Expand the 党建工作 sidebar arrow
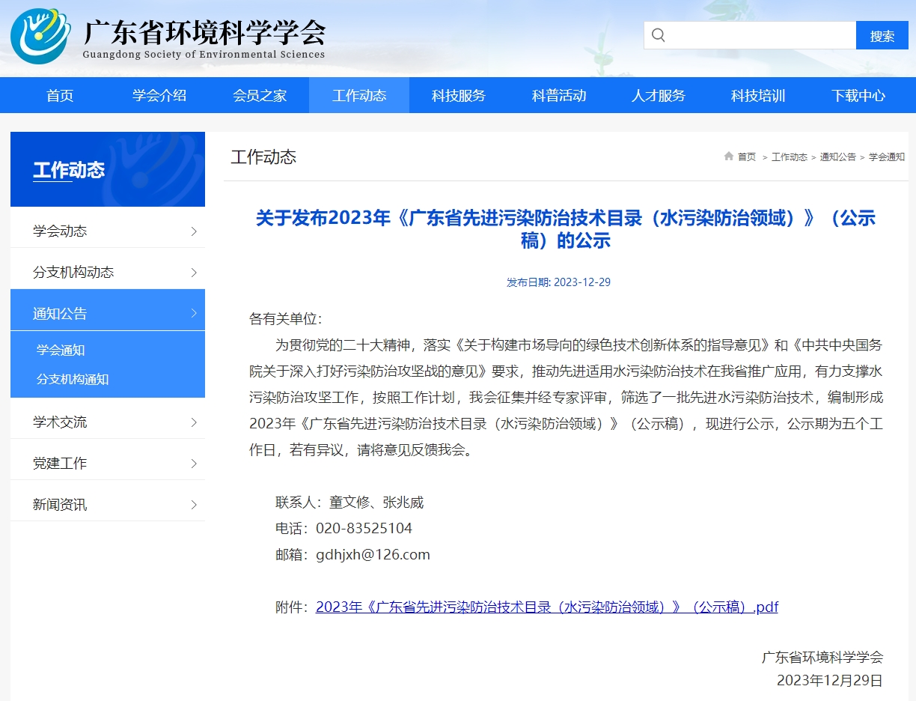916x701 pixels. tap(194, 464)
